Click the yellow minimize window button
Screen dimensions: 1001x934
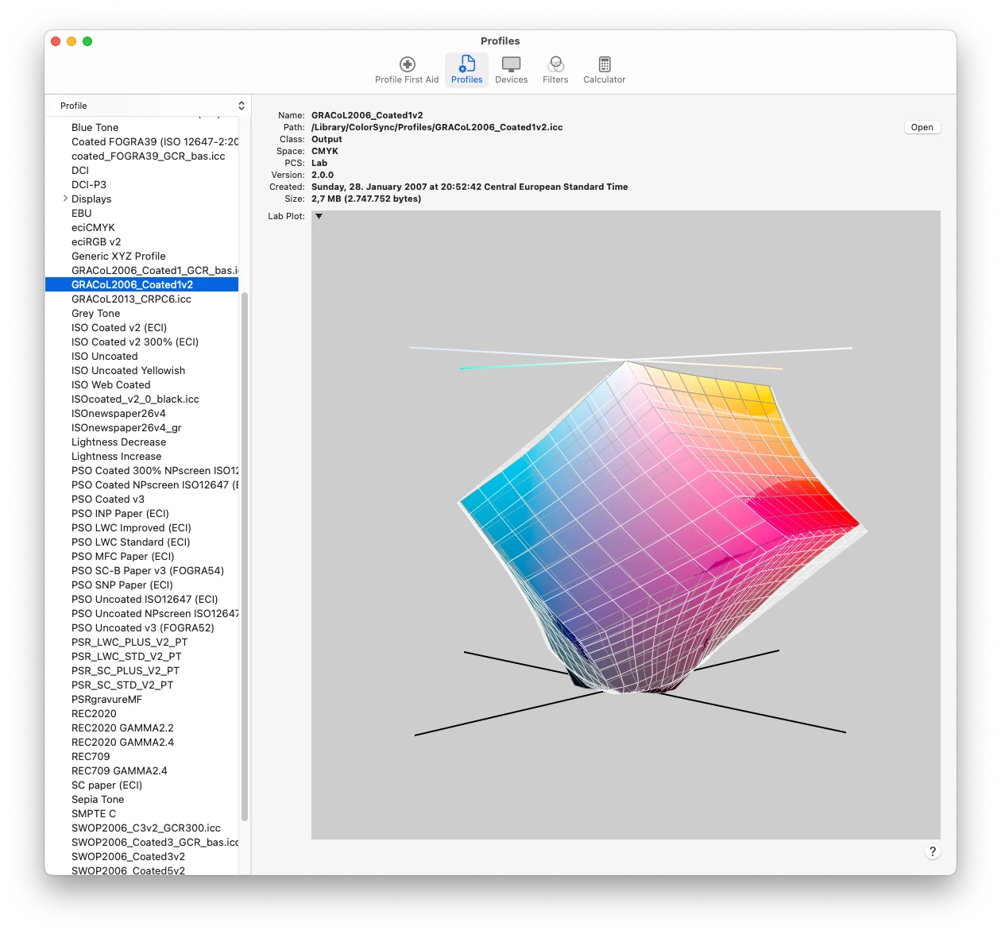(71, 41)
